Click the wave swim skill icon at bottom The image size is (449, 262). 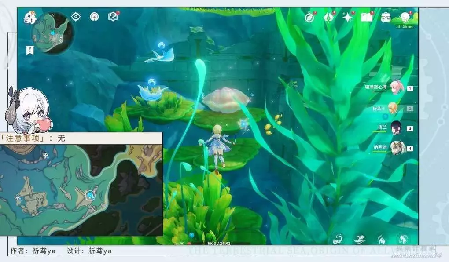[x=359, y=239]
